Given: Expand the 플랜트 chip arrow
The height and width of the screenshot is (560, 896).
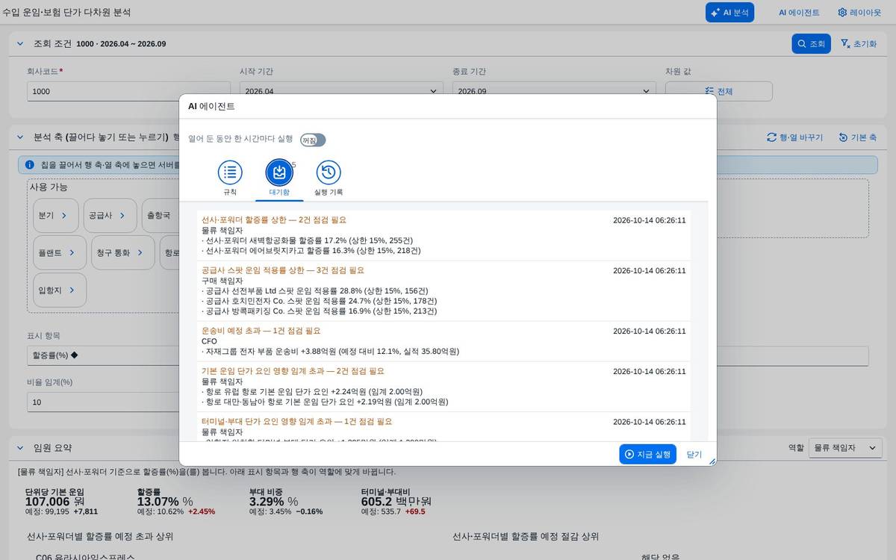Looking at the screenshot, I should [x=72, y=252].
